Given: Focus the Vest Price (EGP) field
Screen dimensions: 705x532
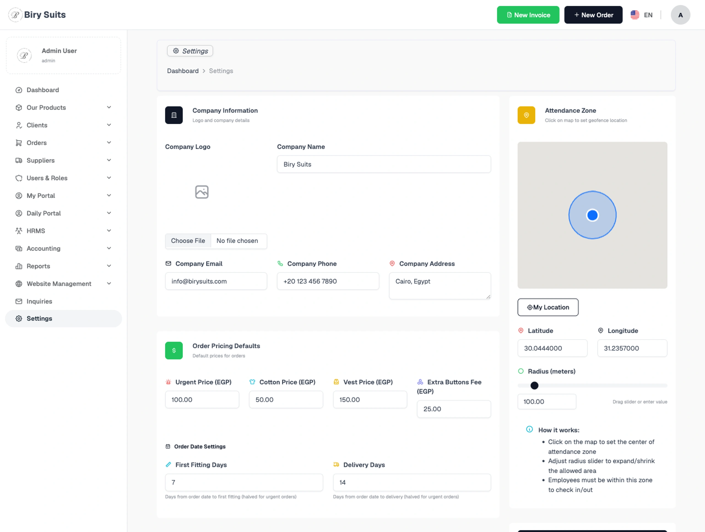Looking at the screenshot, I should pos(370,400).
